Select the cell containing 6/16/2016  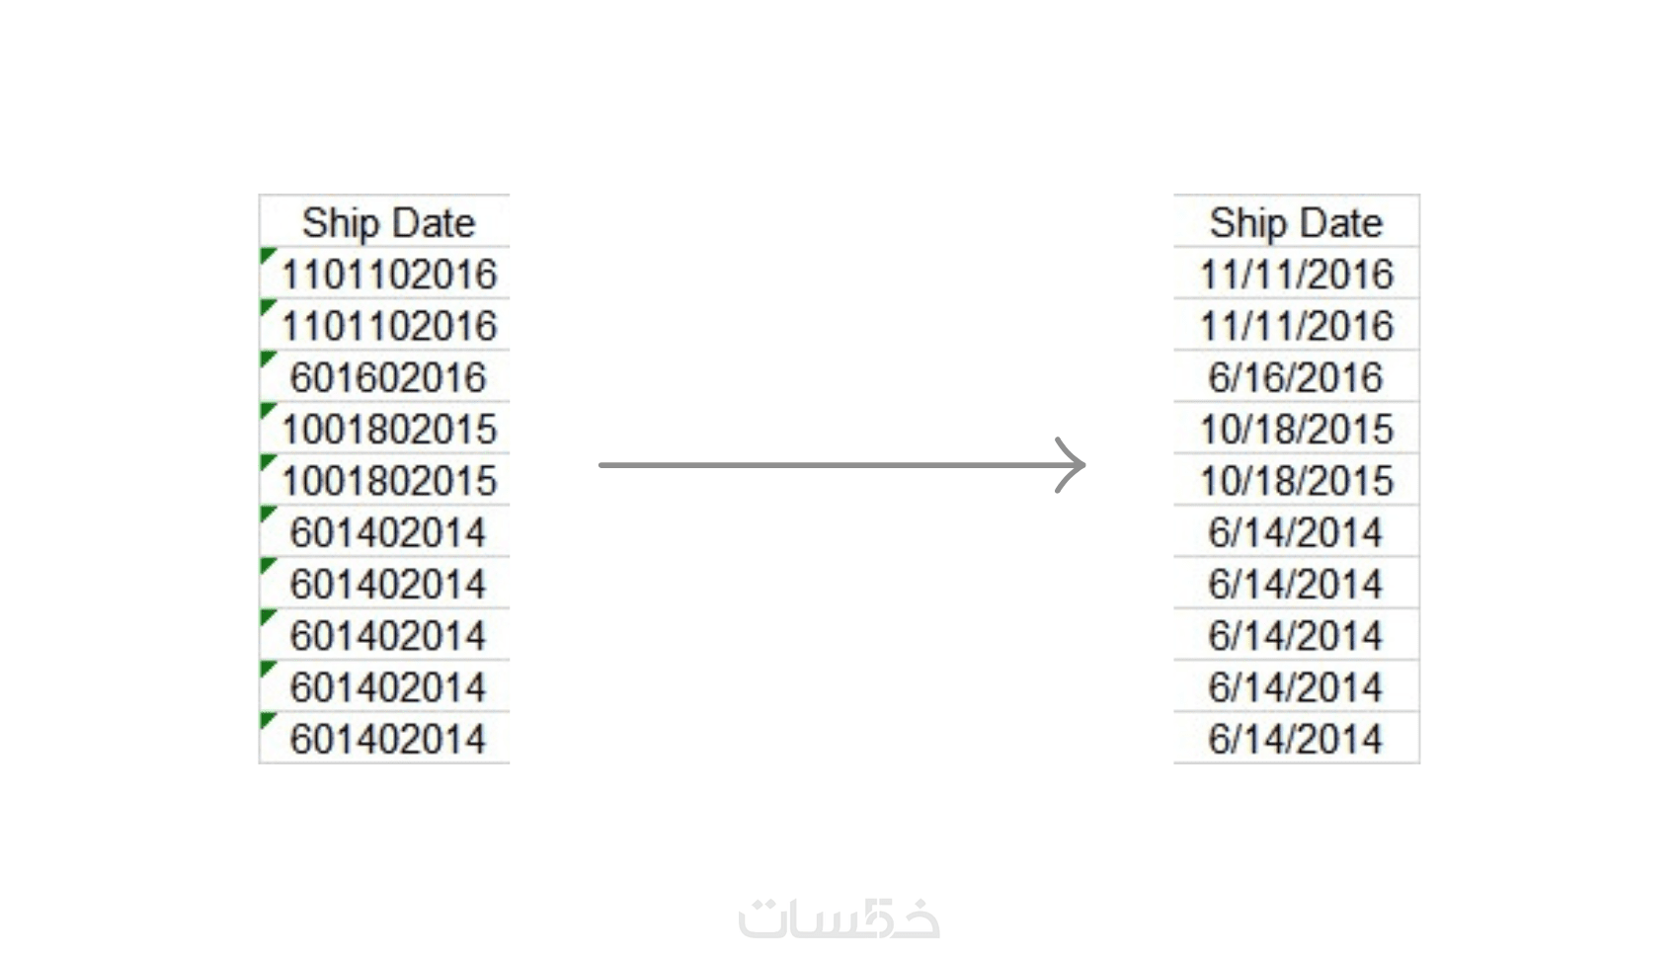coord(1297,376)
